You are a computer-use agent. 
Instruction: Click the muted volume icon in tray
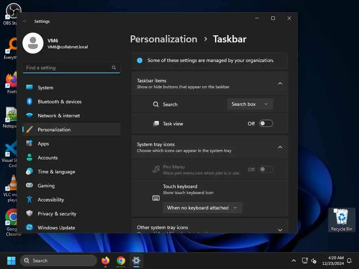click(x=314, y=261)
